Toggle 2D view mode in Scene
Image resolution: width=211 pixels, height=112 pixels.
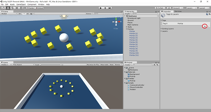[20, 14]
